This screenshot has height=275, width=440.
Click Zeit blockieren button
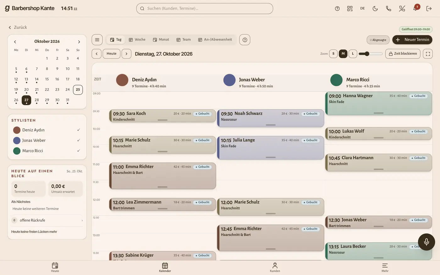(x=403, y=54)
